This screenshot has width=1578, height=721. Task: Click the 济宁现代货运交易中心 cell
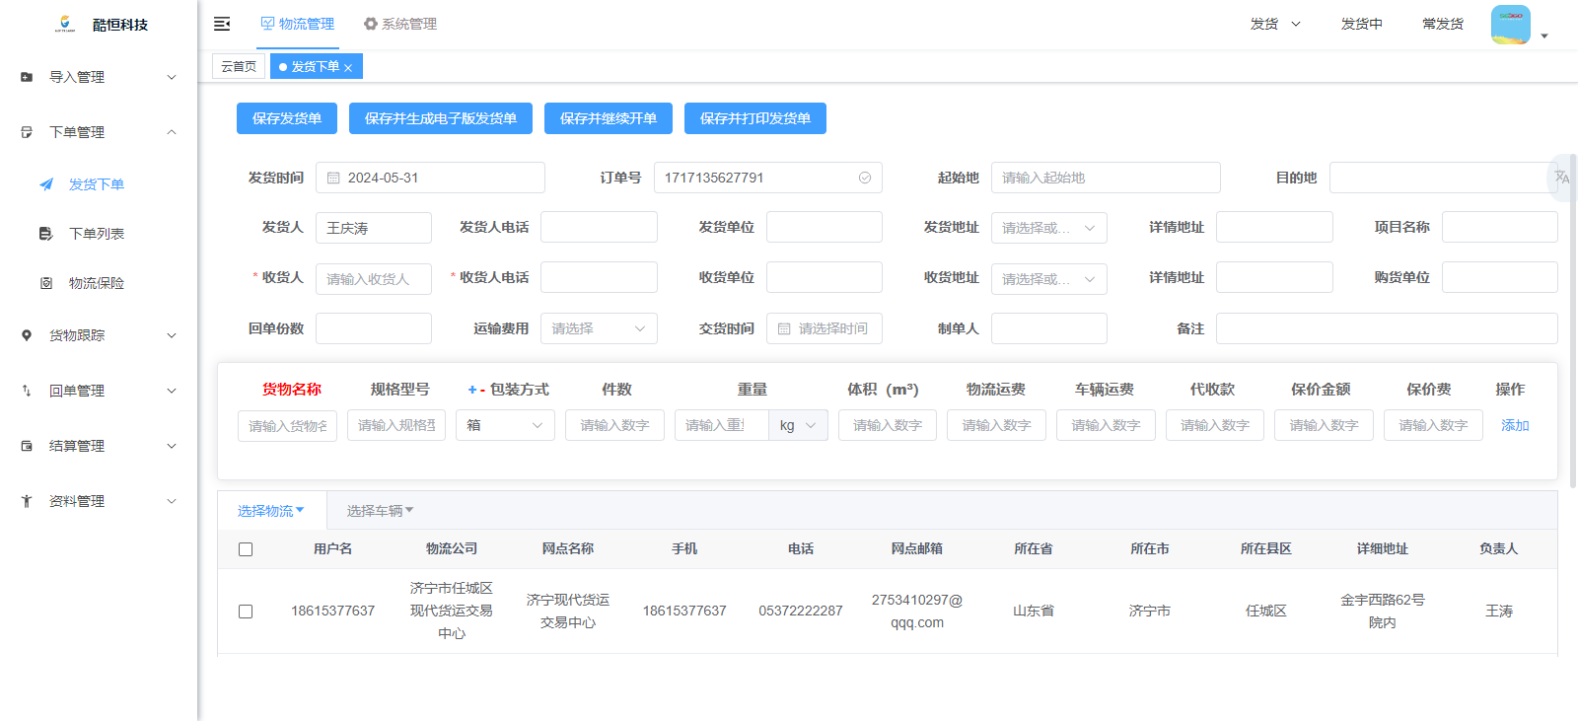coord(568,612)
